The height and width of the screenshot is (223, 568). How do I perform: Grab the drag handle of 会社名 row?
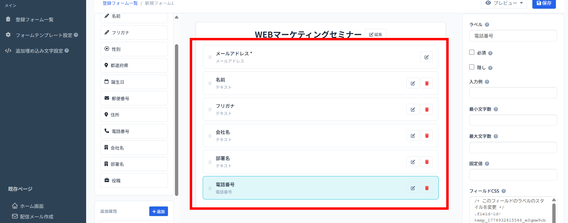(x=210, y=136)
